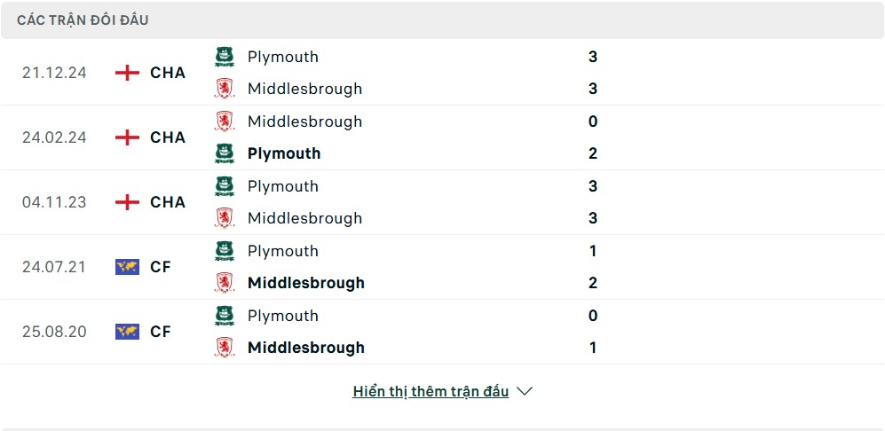
Task: Select CHA league label for 04.11.23
Action: 168,202
